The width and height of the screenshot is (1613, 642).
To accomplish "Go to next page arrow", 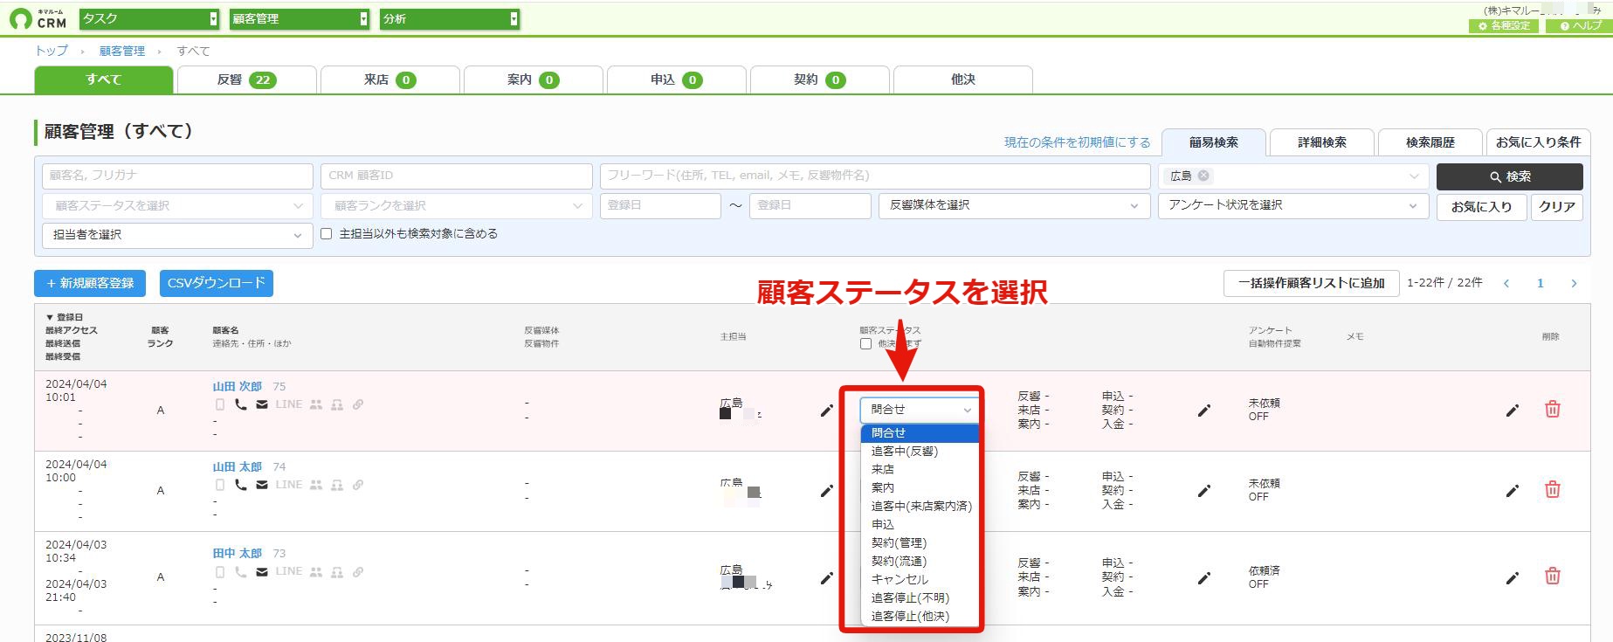I will pos(1574,283).
